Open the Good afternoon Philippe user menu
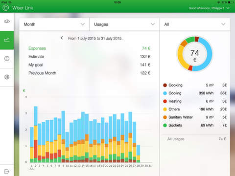235x176 pixels. pyautogui.click(x=209, y=8)
